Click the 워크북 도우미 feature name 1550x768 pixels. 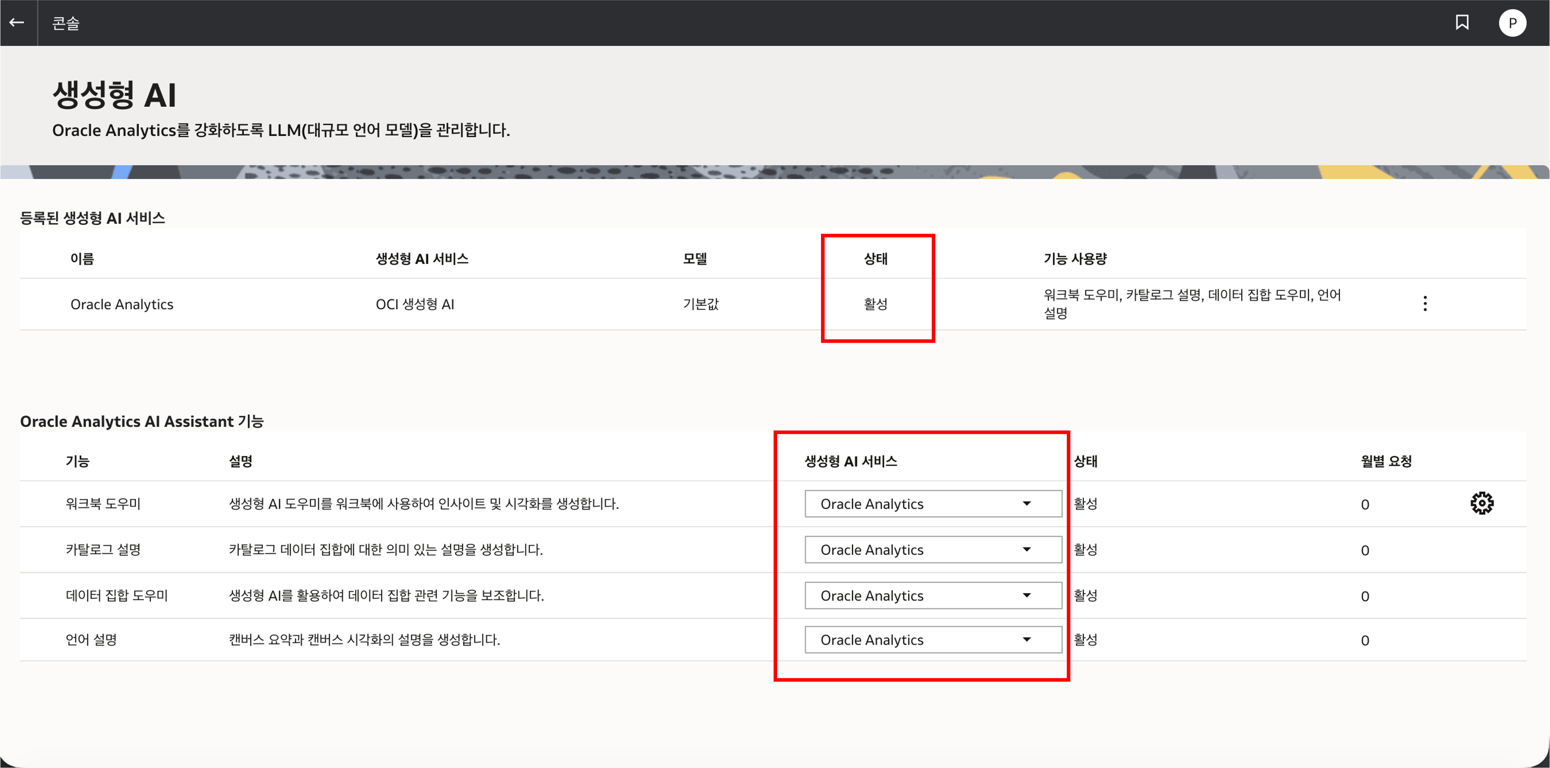(x=103, y=504)
